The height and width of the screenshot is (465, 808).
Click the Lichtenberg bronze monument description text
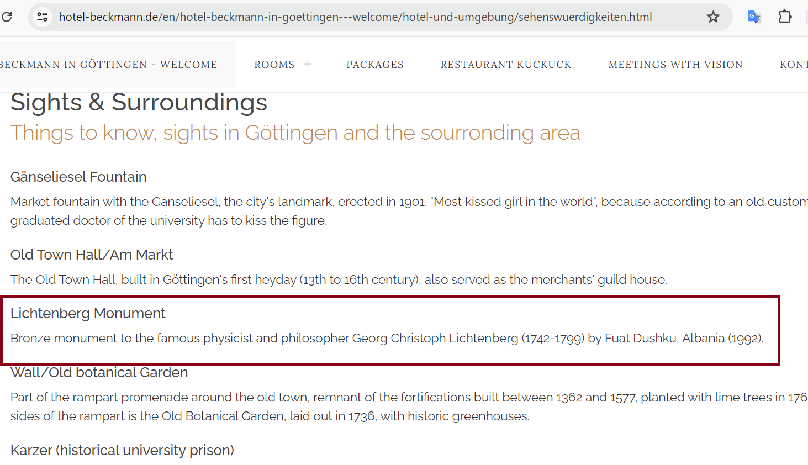pos(387,338)
